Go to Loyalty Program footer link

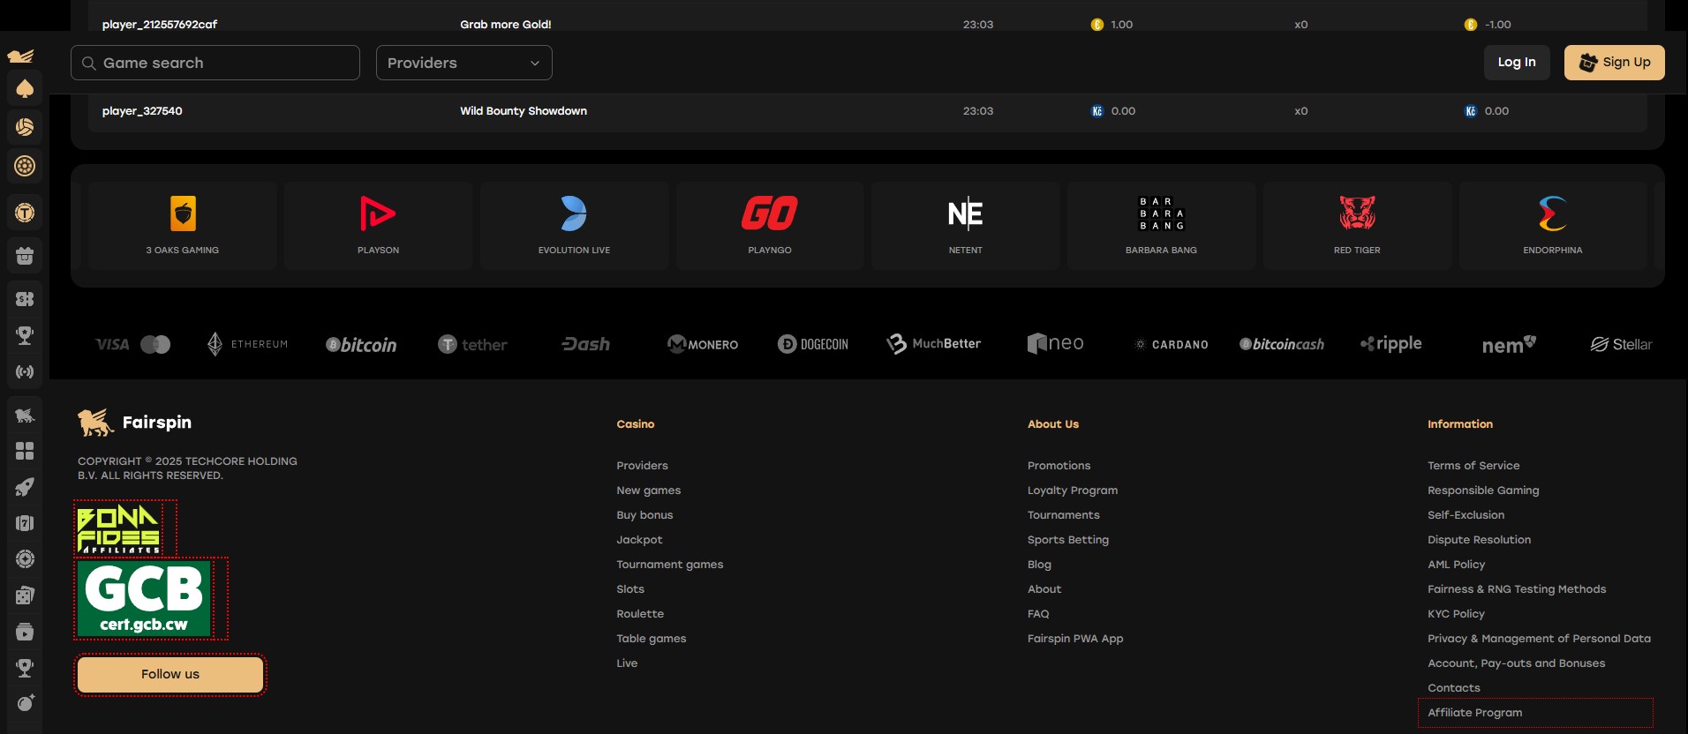coord(1072,491)
